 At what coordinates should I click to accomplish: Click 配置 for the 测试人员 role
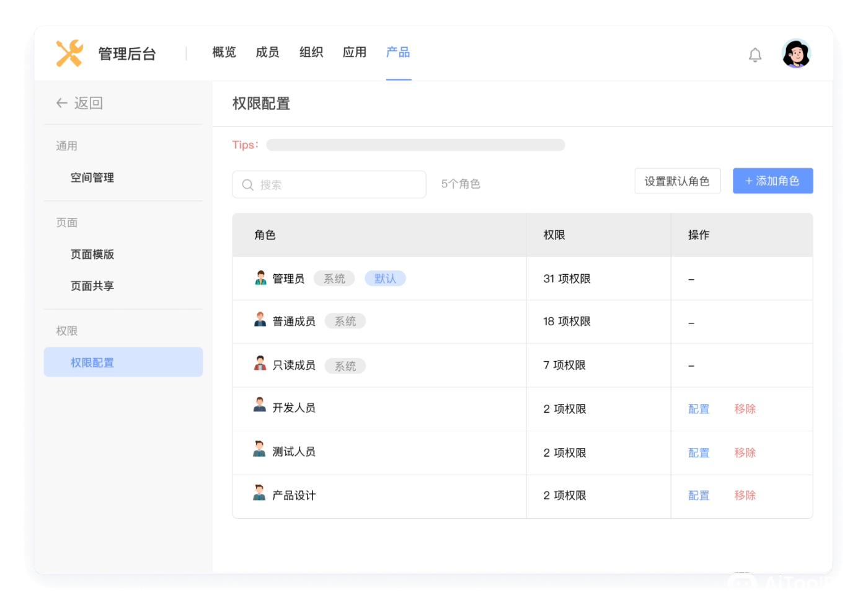coord(699,452)
